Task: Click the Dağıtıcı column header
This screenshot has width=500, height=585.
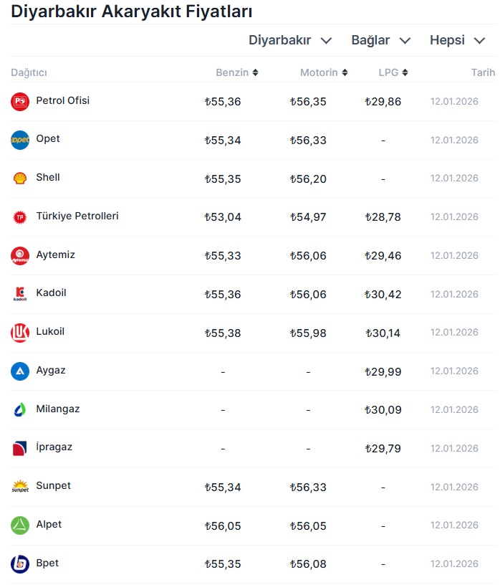Action: (29, 72)
